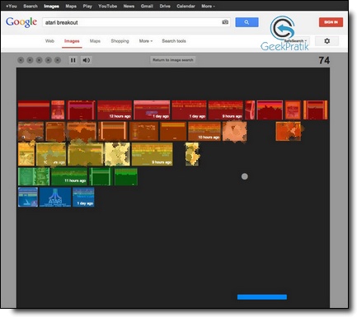Open Calendar in the top black bar

(186, 6)
